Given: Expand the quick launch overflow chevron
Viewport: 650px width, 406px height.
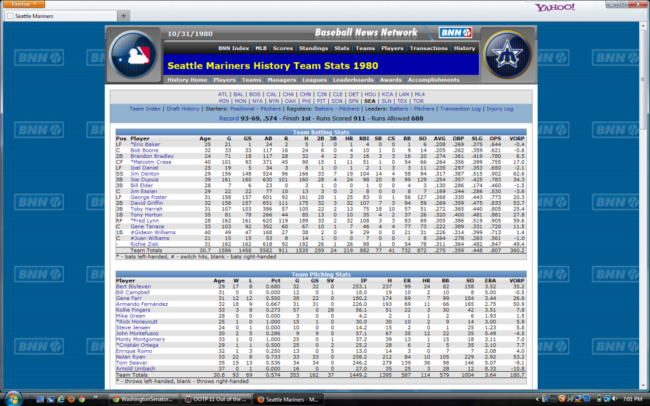Looking at the screenshot, I should [96, 397].
